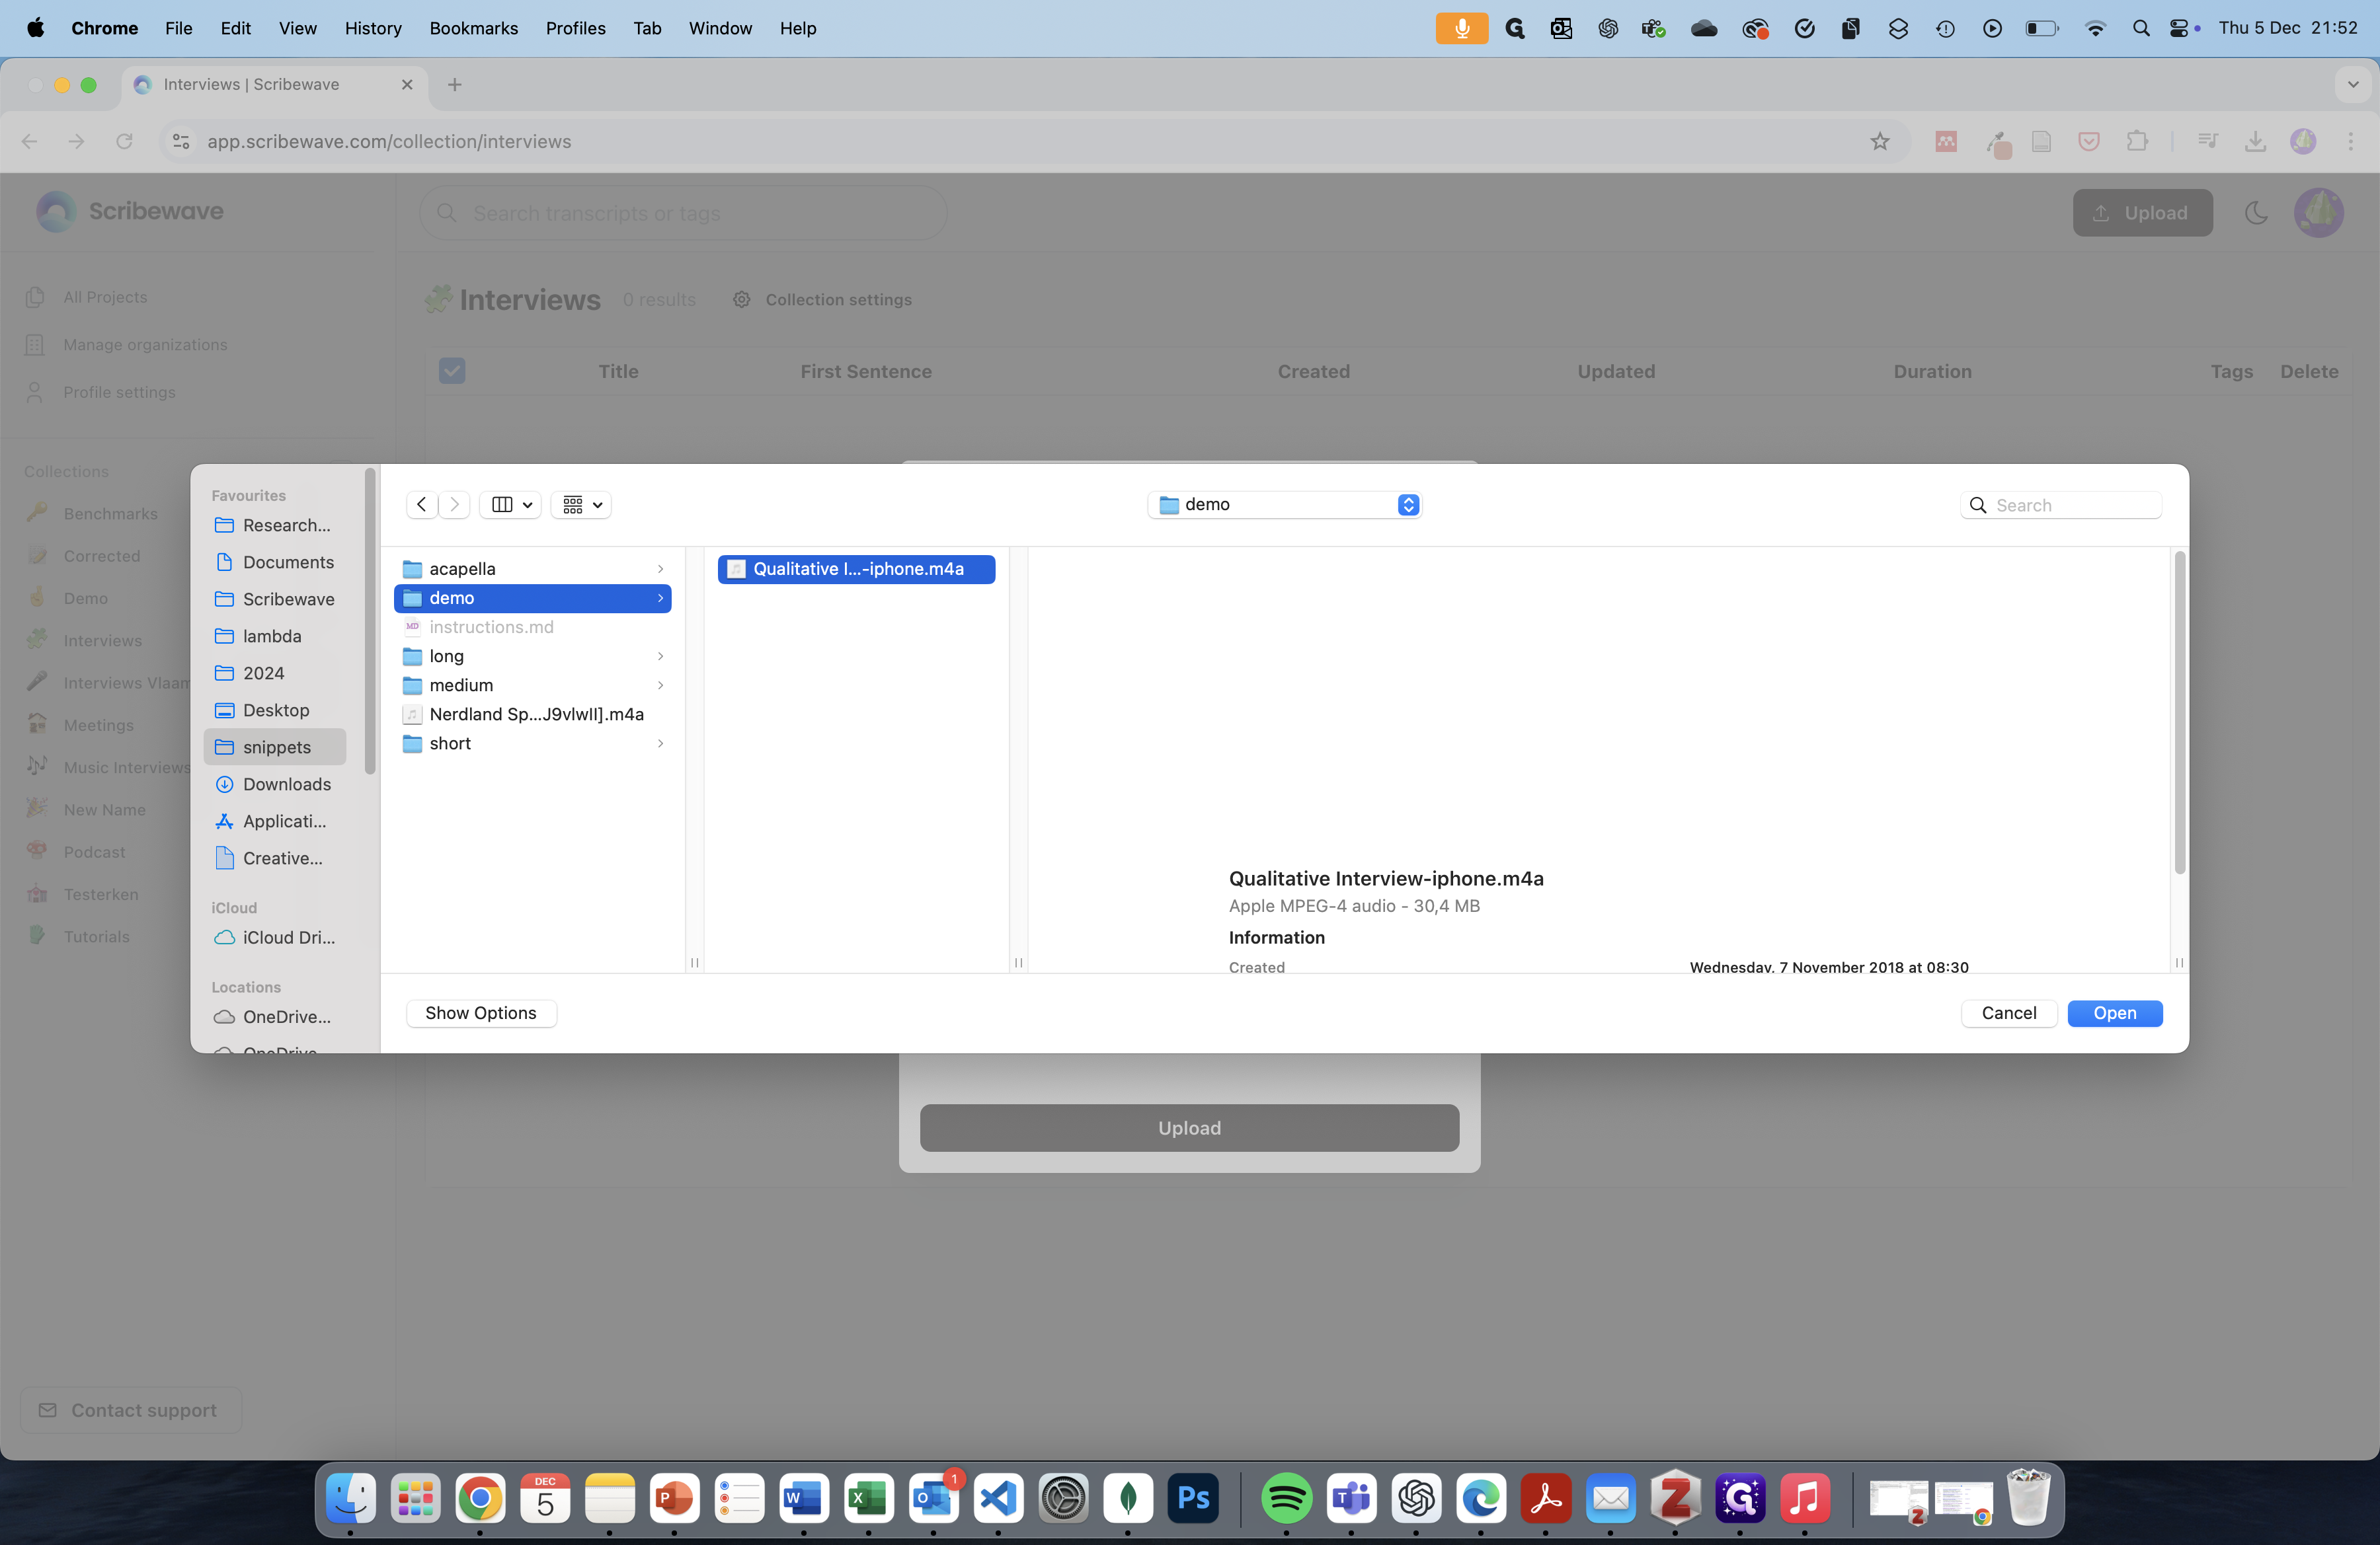Open Creative favourite in sidebar
This screenshot has height=1545, width=2380.
275,858
